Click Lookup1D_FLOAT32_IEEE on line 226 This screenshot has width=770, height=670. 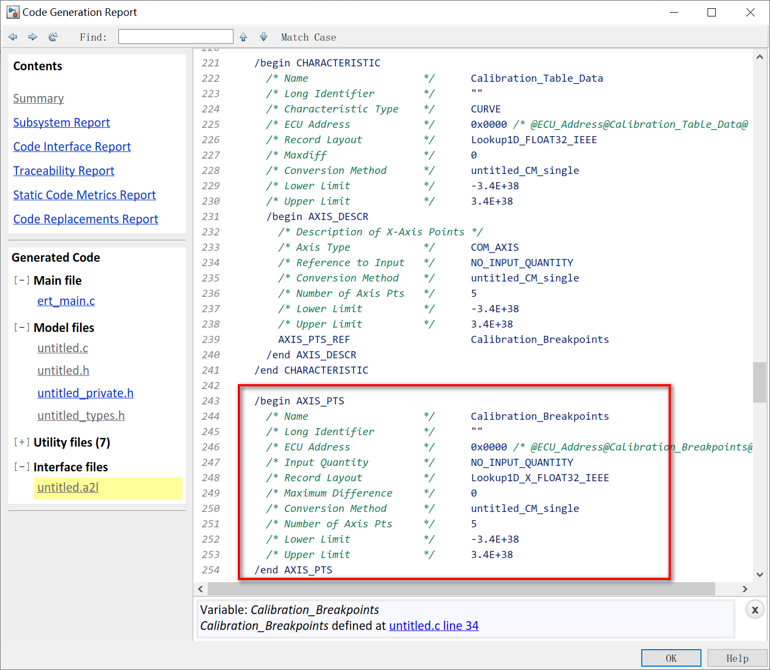coord(534,139)
